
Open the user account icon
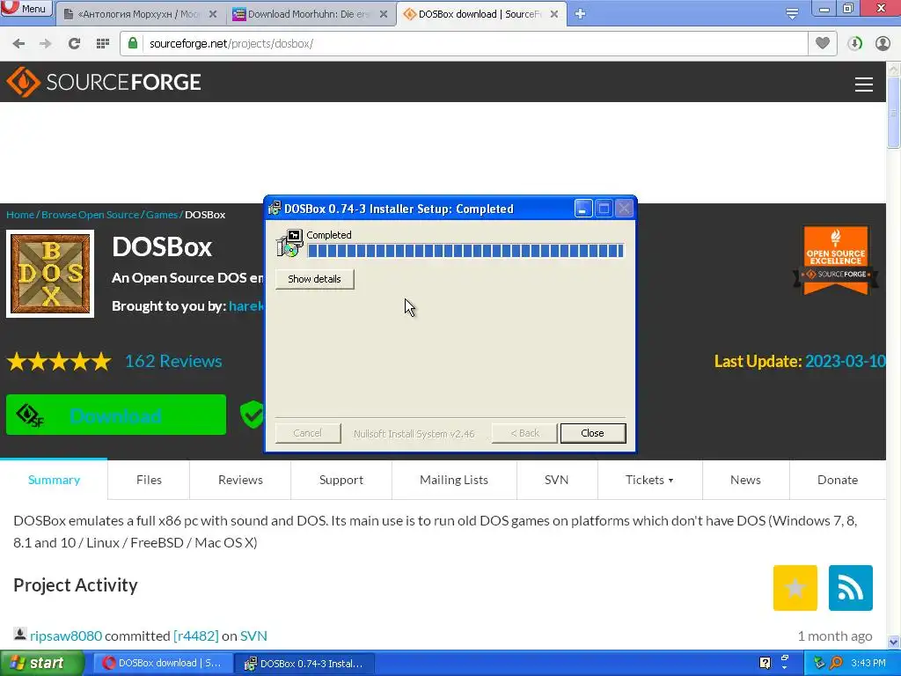tap(883, 44)
